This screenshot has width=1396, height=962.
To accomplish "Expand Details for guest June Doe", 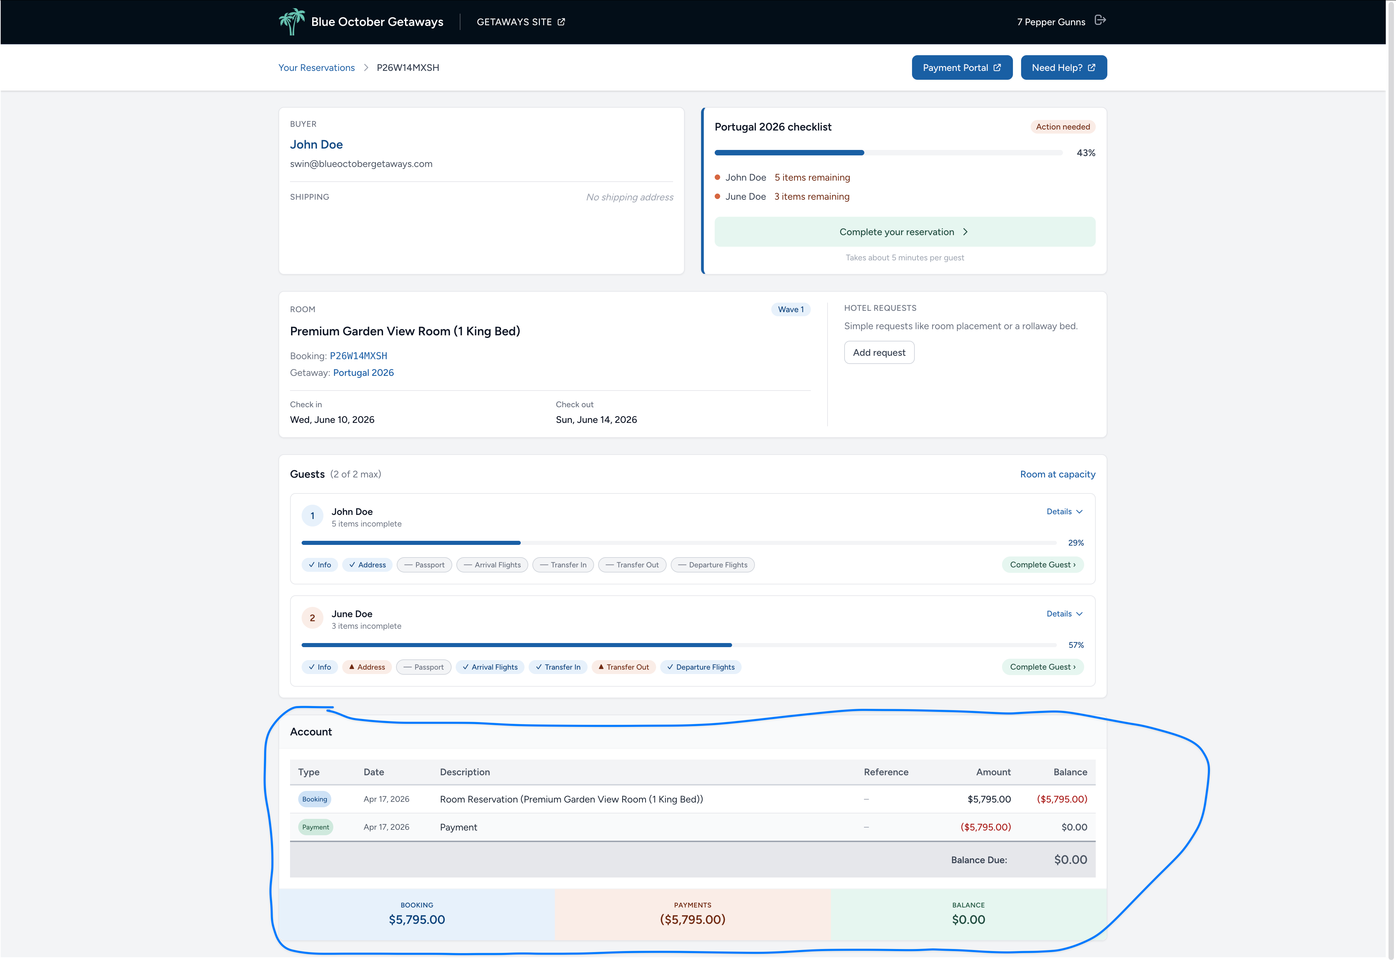I will click(x=1064, y=614).
